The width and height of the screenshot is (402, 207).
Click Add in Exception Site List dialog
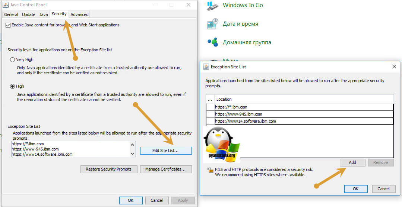click(352, 162)
